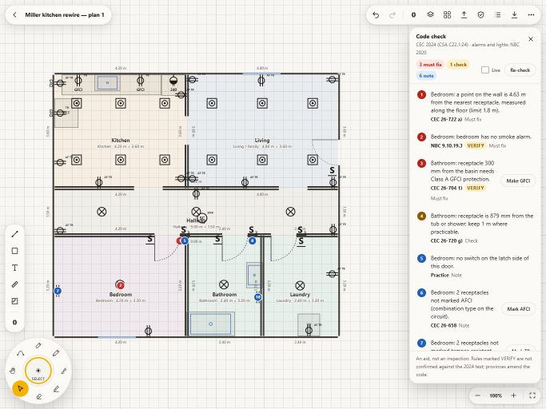Choose the thin pen tool on wheel right
The height and width of the screenshot is (409, 546).
64,371
